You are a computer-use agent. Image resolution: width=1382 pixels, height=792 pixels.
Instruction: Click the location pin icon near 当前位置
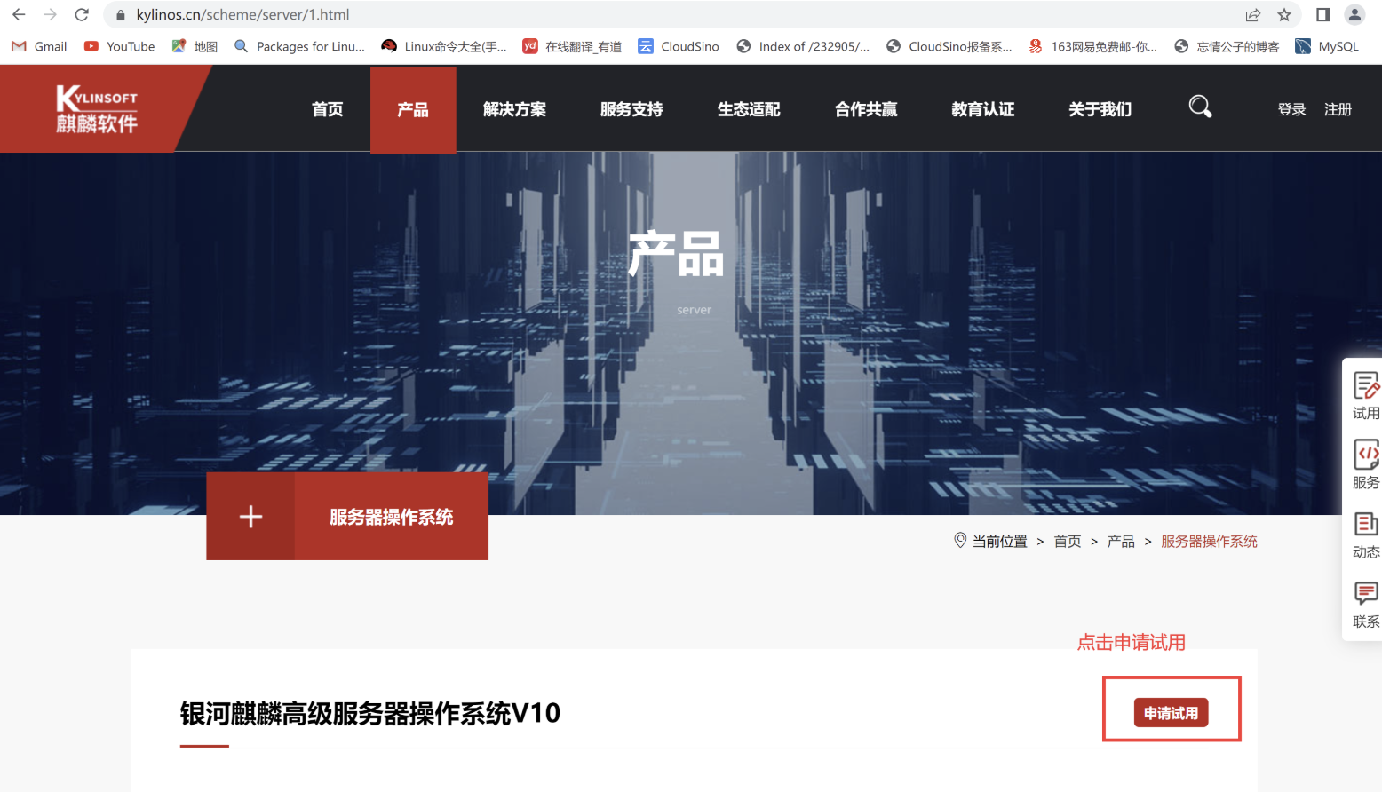(960, 540)
